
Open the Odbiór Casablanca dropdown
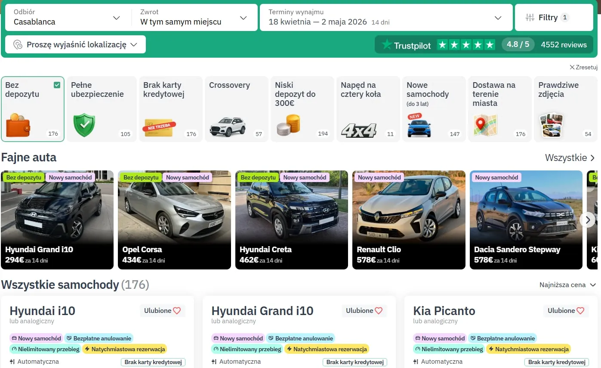point(67,18)
